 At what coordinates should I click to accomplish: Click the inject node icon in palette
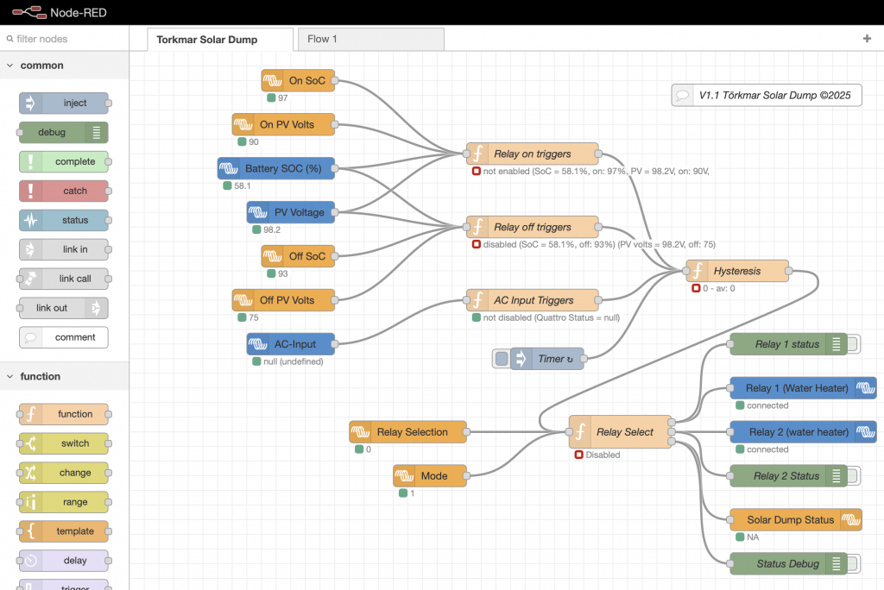click(x=30, y=104)
